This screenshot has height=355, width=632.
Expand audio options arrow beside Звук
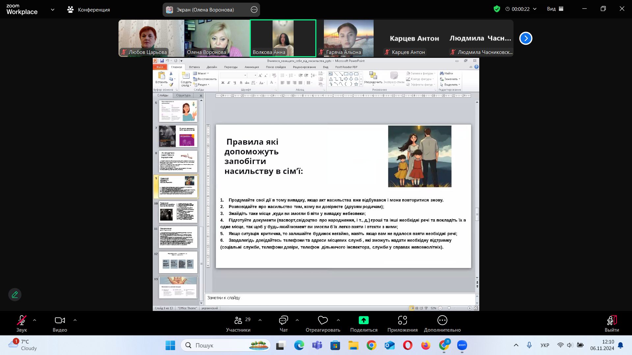[x=35, y=320]
